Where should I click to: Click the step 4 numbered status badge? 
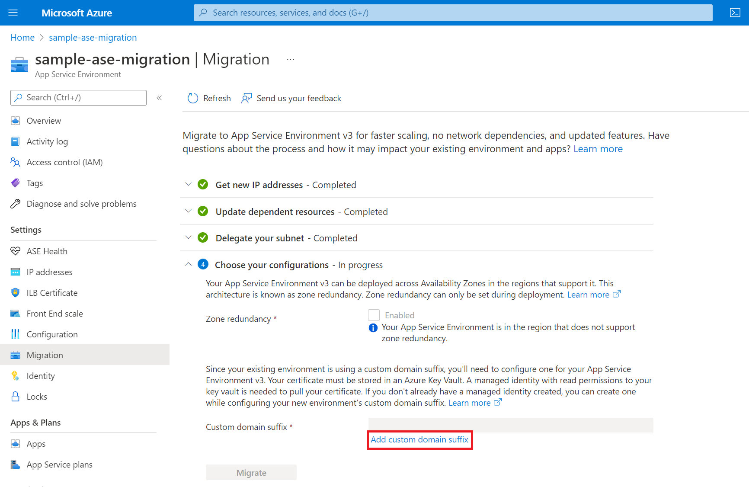pos(203,264)
